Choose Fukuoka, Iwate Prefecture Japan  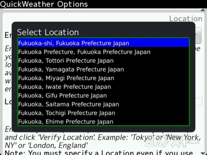[103, 87]
